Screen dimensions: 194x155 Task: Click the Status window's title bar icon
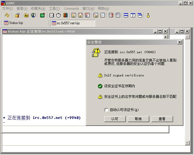(5, 31)
